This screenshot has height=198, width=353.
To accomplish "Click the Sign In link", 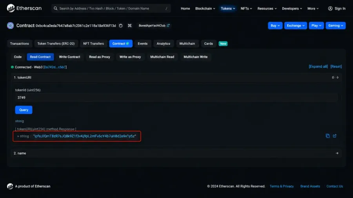I will coord(340,9).
